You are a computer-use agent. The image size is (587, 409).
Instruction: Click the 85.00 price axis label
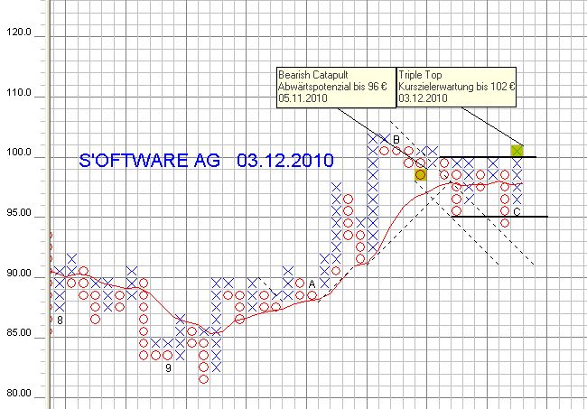coord(19,332)
